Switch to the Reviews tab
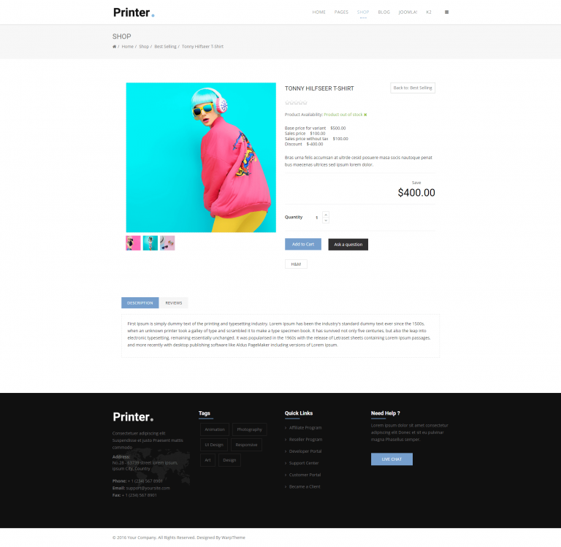 [x=174, y=303]
